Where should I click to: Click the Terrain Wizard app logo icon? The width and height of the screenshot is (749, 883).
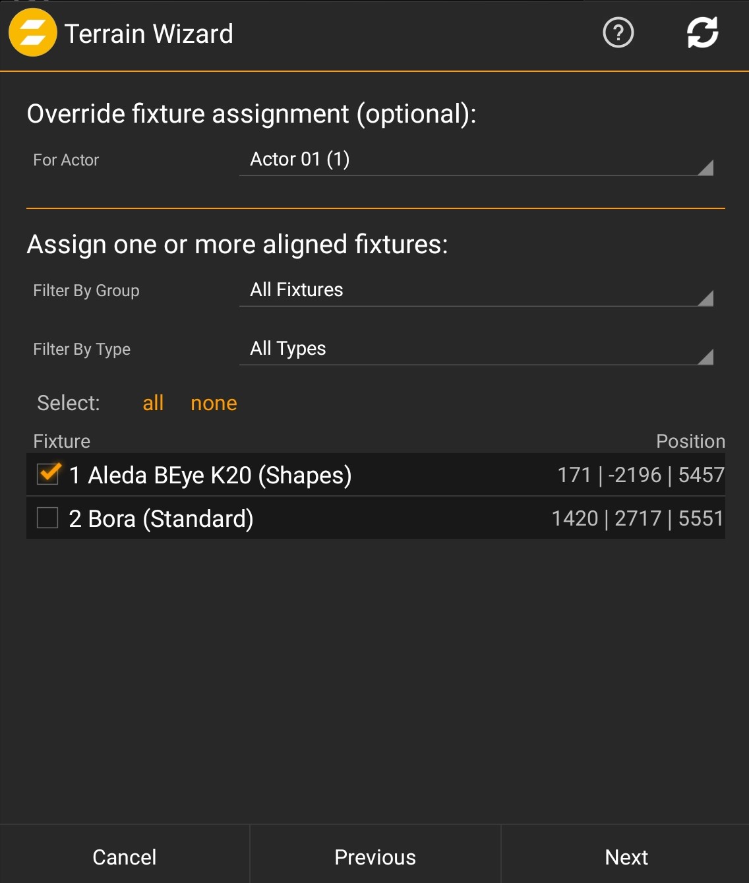[x=32, y=33]
